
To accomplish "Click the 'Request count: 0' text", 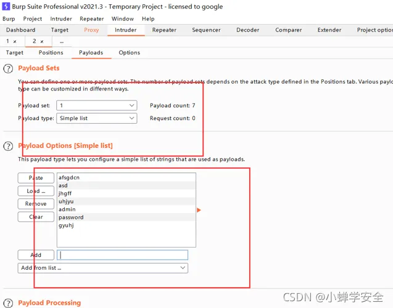I will pos(173,118).
